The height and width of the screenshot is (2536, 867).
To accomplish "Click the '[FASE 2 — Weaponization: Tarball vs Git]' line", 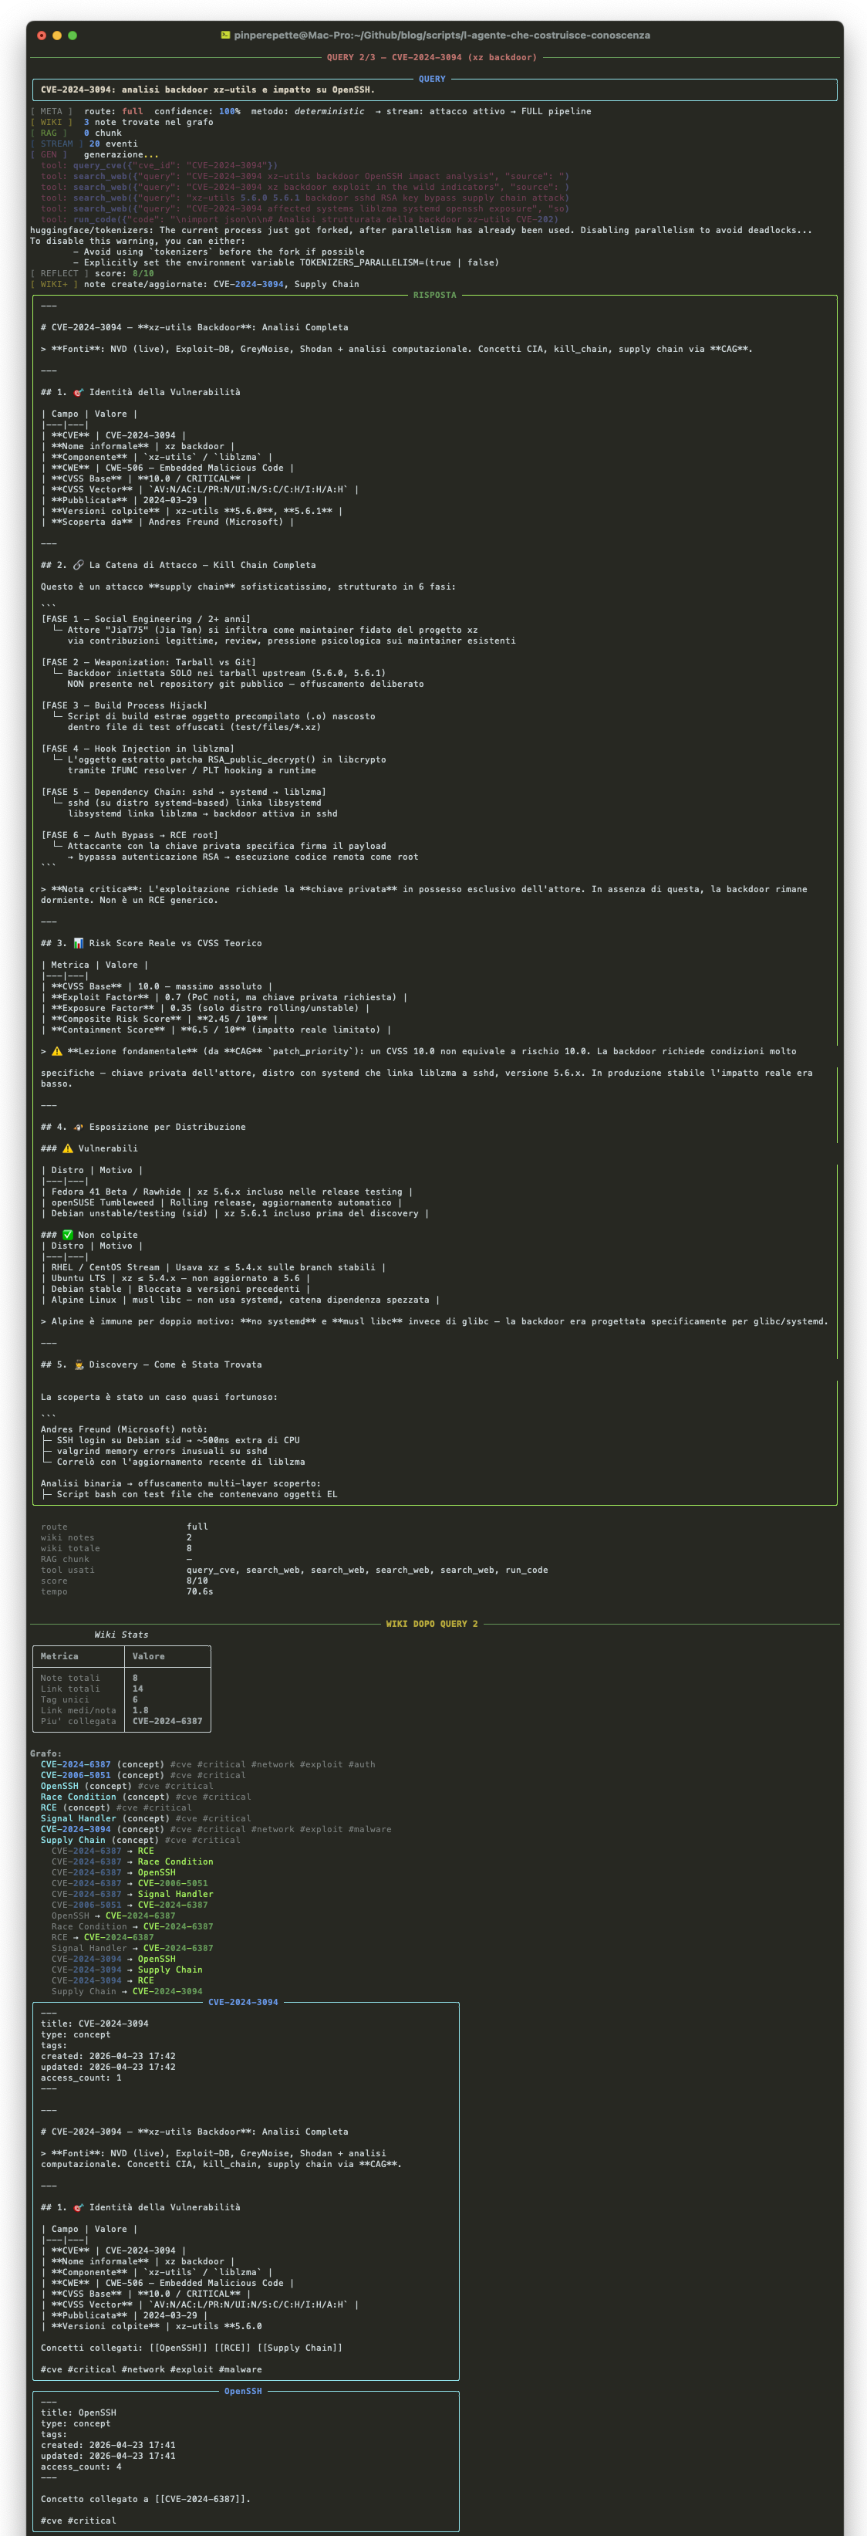I will click(x=149, y=662).
